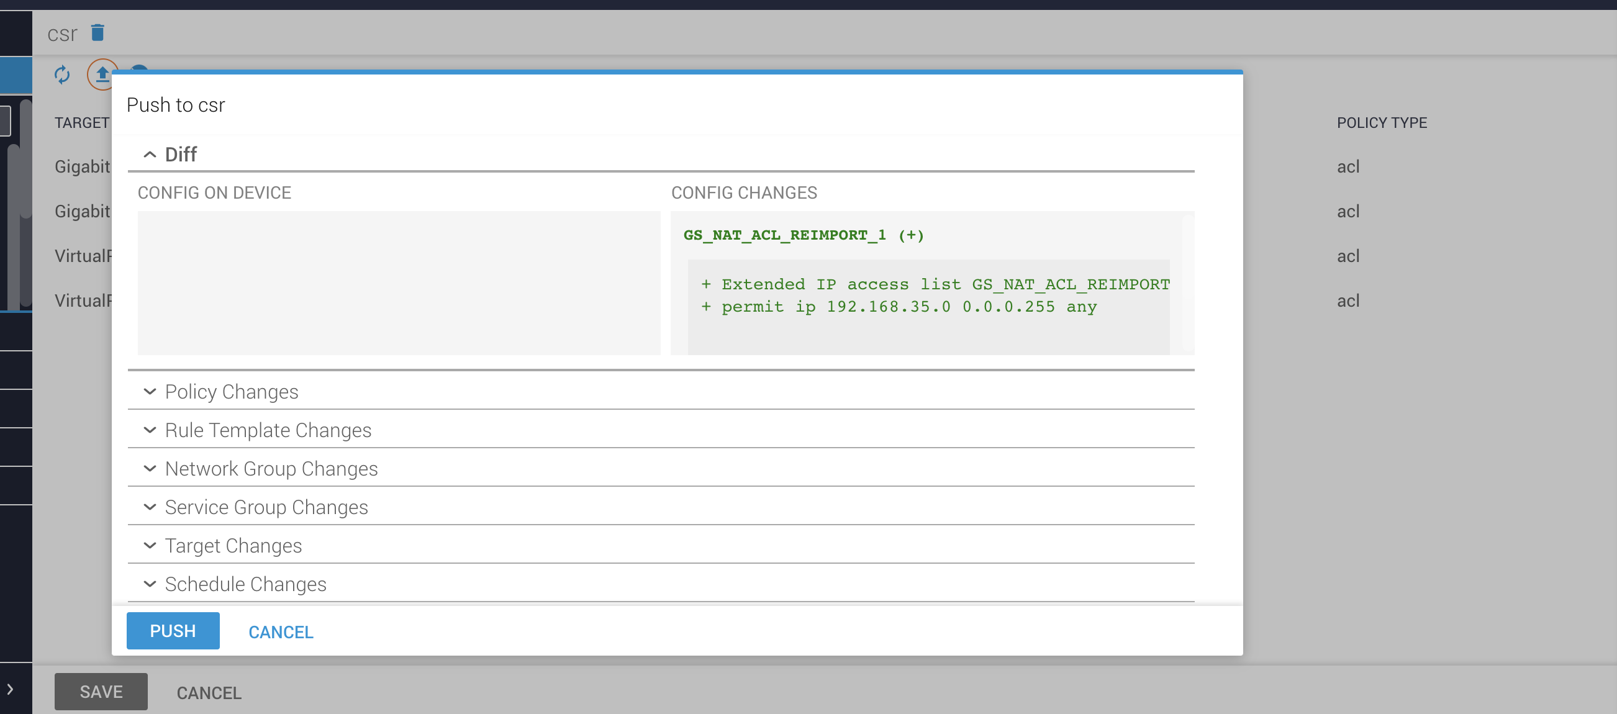The height and width of the screenshot is (714, 1617).
Task: Expand the left sidebar with bottom chevron
Action: point(10,689)
